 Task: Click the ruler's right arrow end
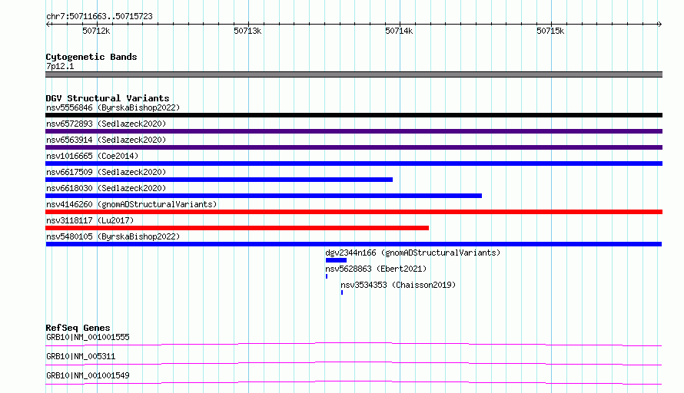coord(659,25)
